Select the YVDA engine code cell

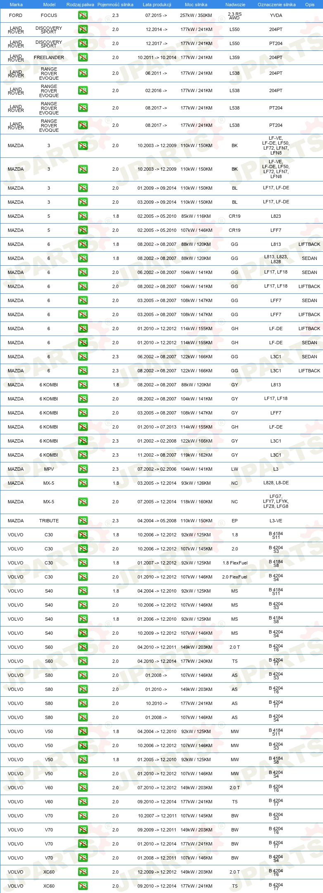pos(276,15)
